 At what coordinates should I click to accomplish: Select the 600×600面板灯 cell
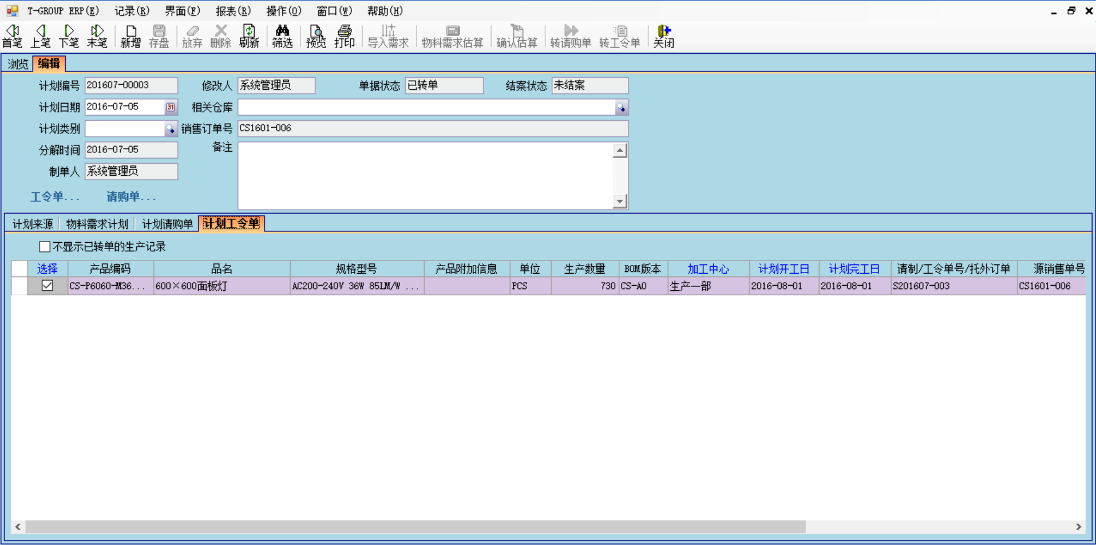tap(222, 286)
